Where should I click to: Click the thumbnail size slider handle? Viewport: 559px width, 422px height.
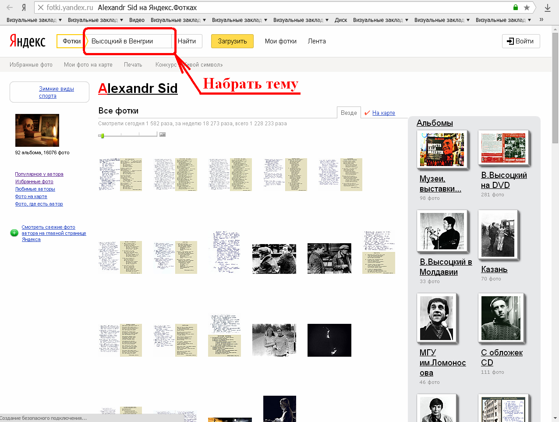pyautogui.click(x=102, y=135)
